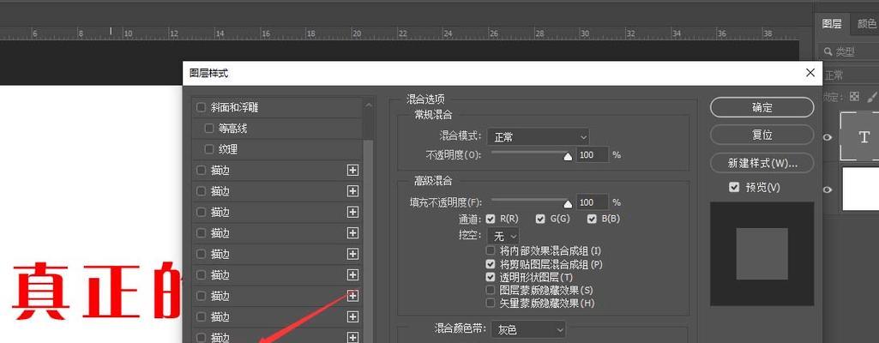Click the styles list scroll-up arrow
The width and height of the screenshot is (879, 343).
[x=368, y=105]
